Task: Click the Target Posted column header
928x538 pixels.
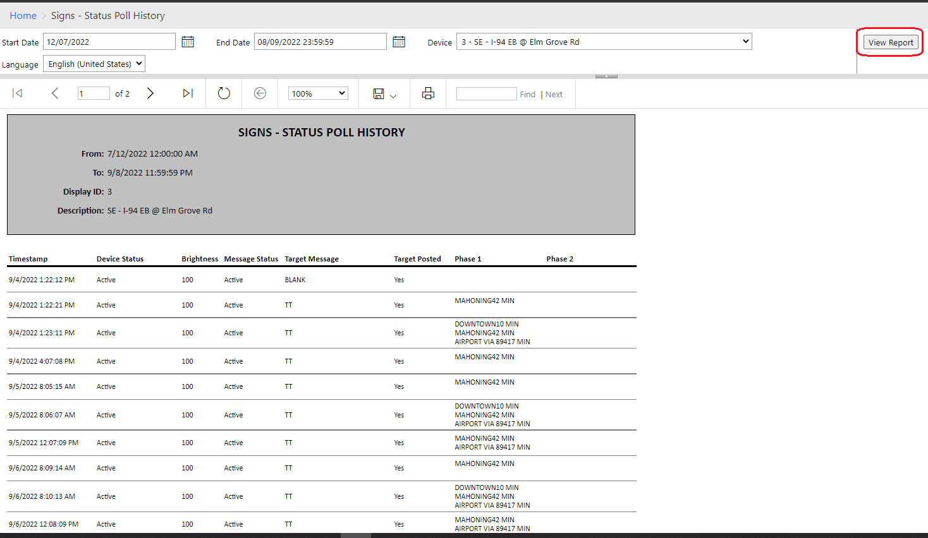Action: (417, 259)
